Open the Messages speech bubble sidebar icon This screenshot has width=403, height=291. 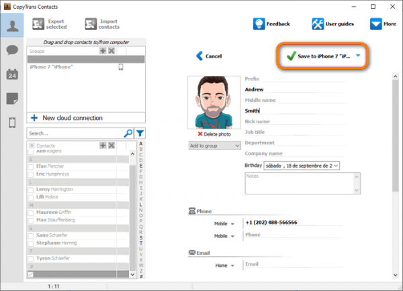click(x=11, y=50)
